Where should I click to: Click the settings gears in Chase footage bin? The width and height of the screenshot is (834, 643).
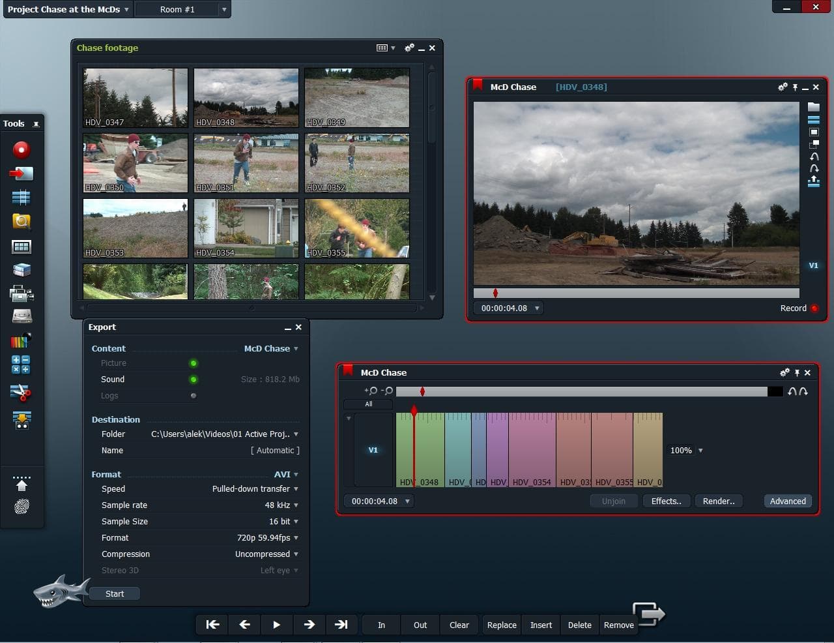point(409,48)
